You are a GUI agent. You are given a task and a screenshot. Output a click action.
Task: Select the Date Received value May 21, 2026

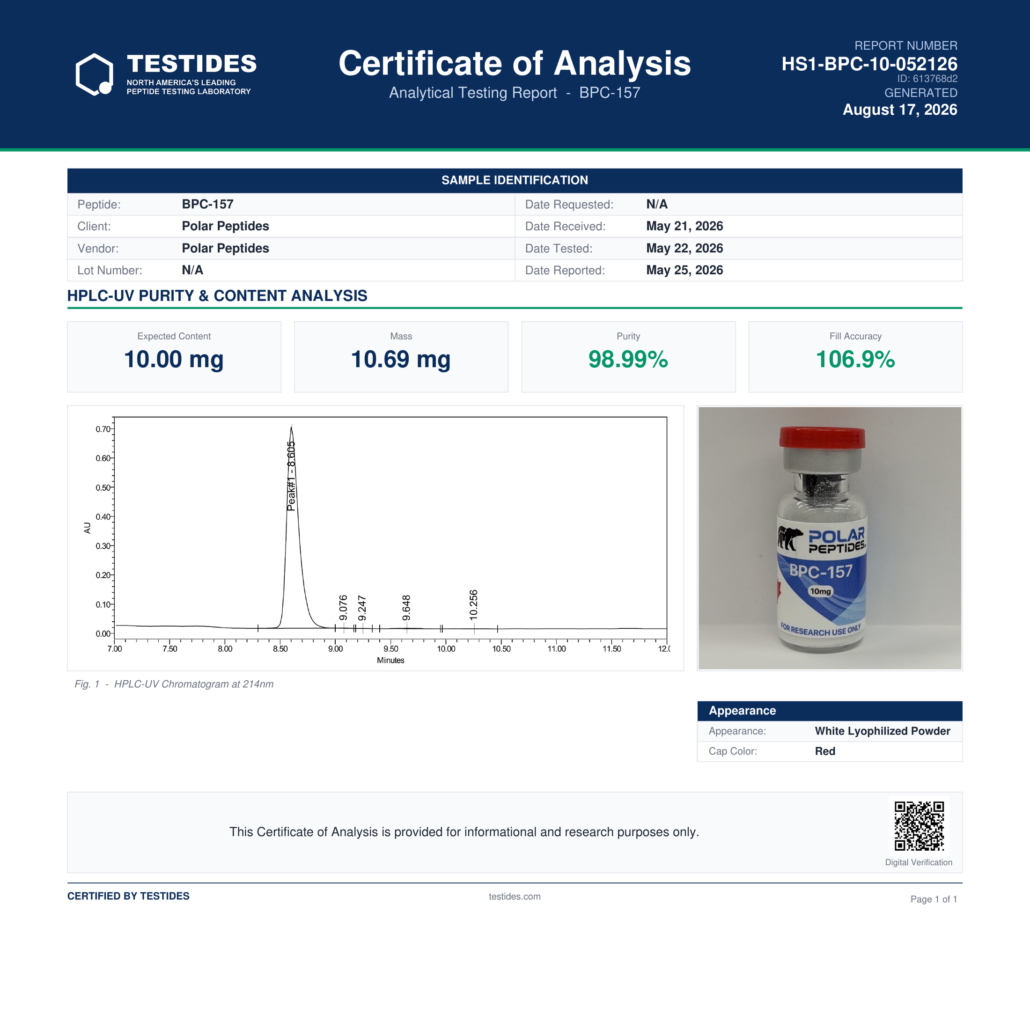[x=684, y=226]
